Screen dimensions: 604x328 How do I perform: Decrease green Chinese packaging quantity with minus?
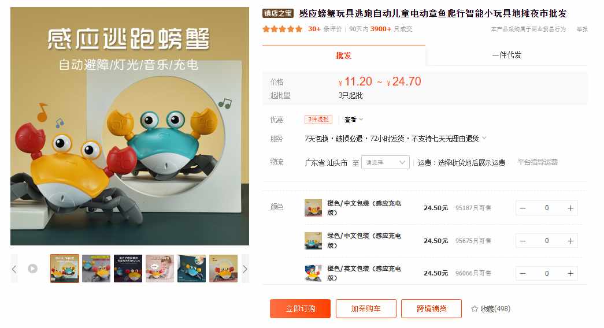(x=523, y=241)
